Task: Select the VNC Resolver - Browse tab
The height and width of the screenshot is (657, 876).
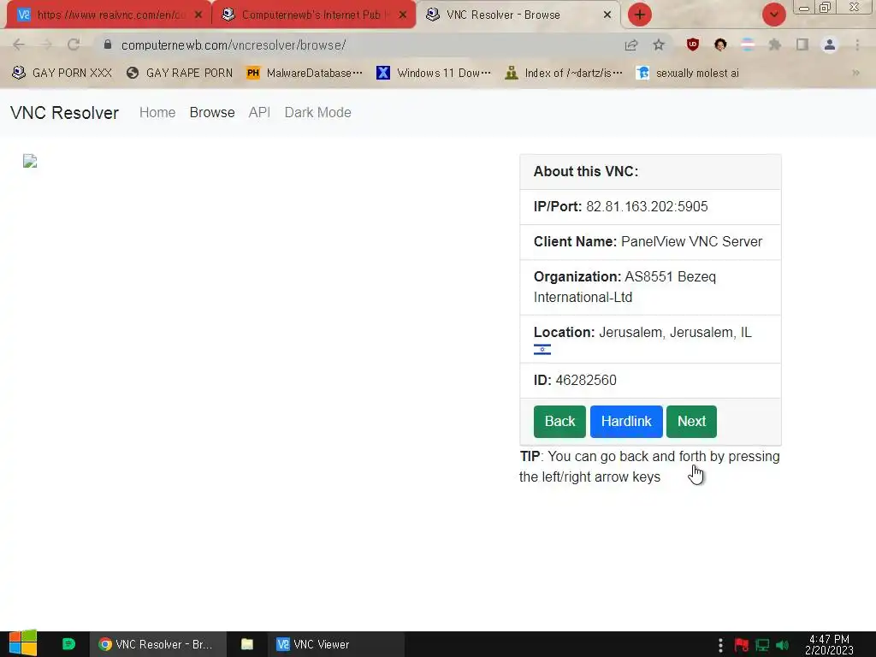Action: [518, 15]
